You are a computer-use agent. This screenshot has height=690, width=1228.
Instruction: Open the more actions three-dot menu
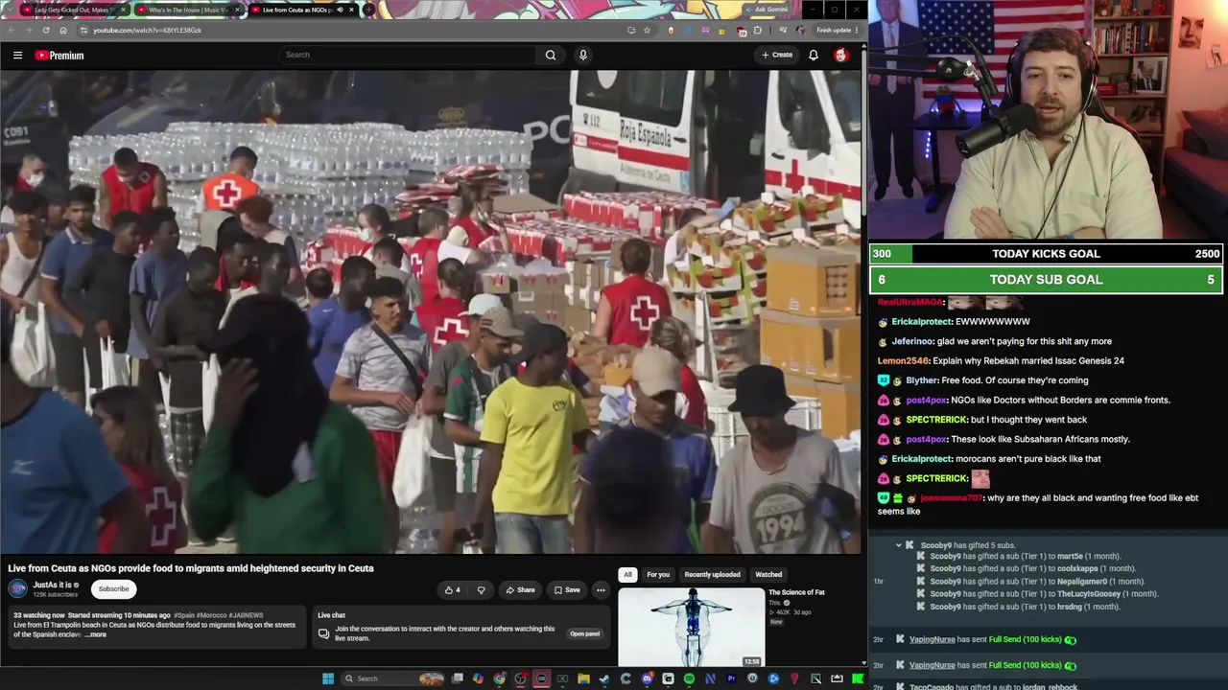point(601,590)
